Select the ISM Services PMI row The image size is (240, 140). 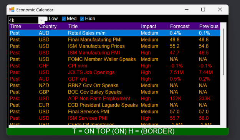point(115,118)
